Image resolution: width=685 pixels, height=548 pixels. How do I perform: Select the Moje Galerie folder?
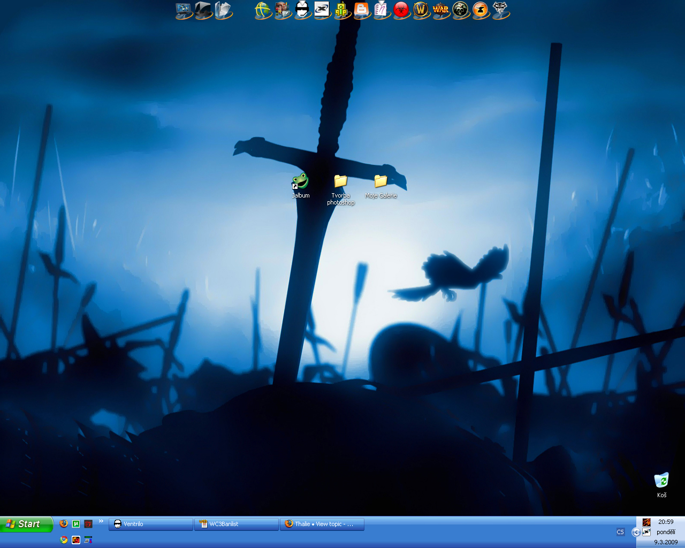coord(380,182)
